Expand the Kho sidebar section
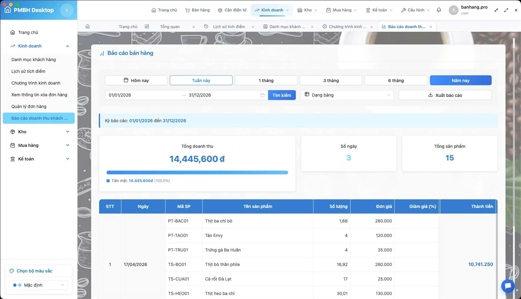Screen dimensions: 521x299 pyautogui.click(x=68, y=132)
